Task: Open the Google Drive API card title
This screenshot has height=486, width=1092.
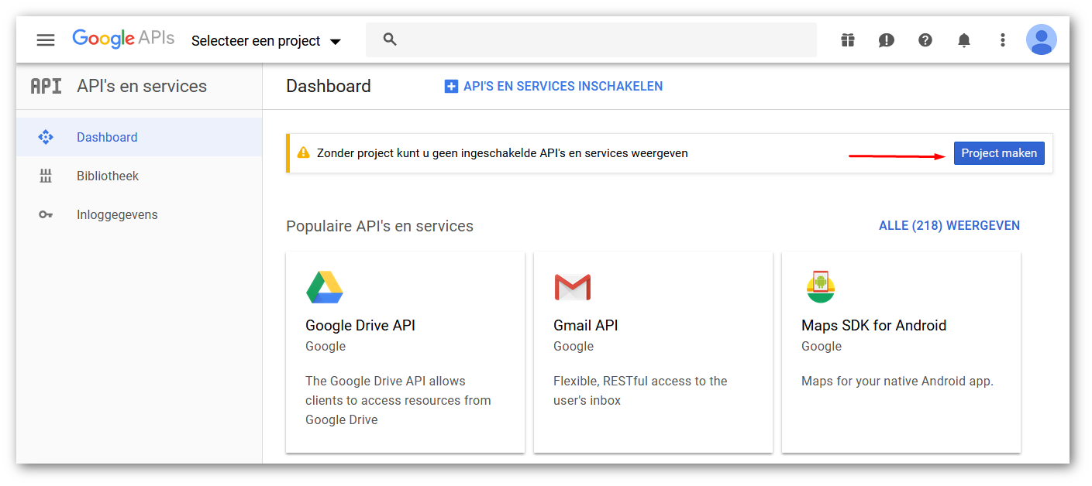Action: pyautogui.click(x=360, y=326)
